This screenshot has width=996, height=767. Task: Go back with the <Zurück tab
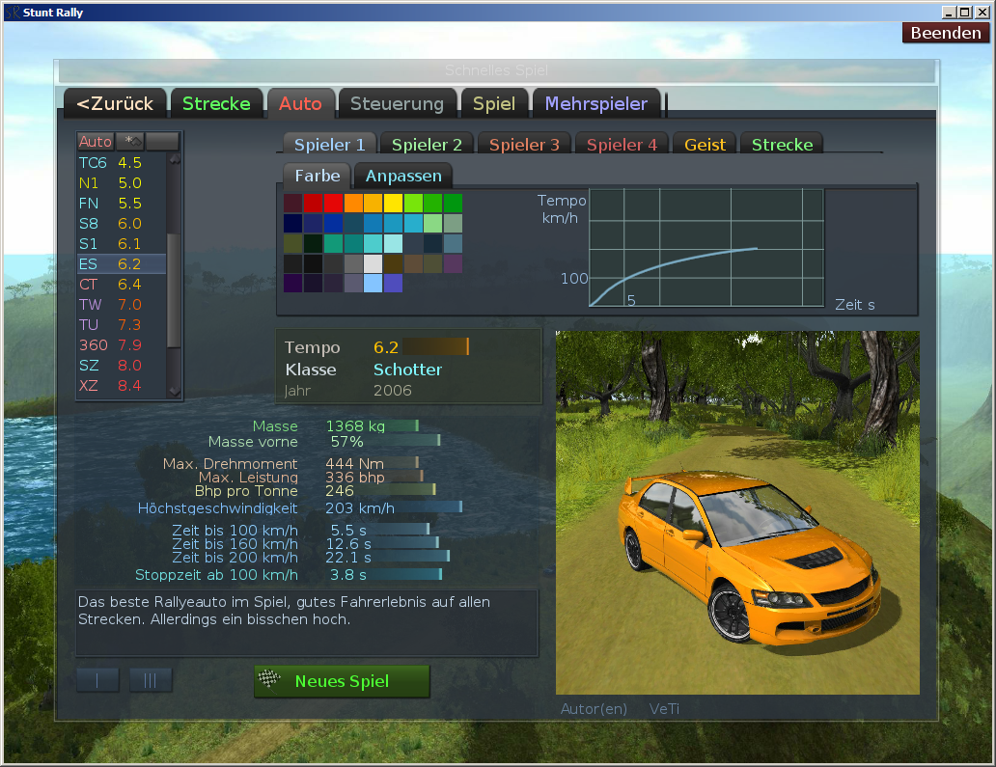pos(115,103)
